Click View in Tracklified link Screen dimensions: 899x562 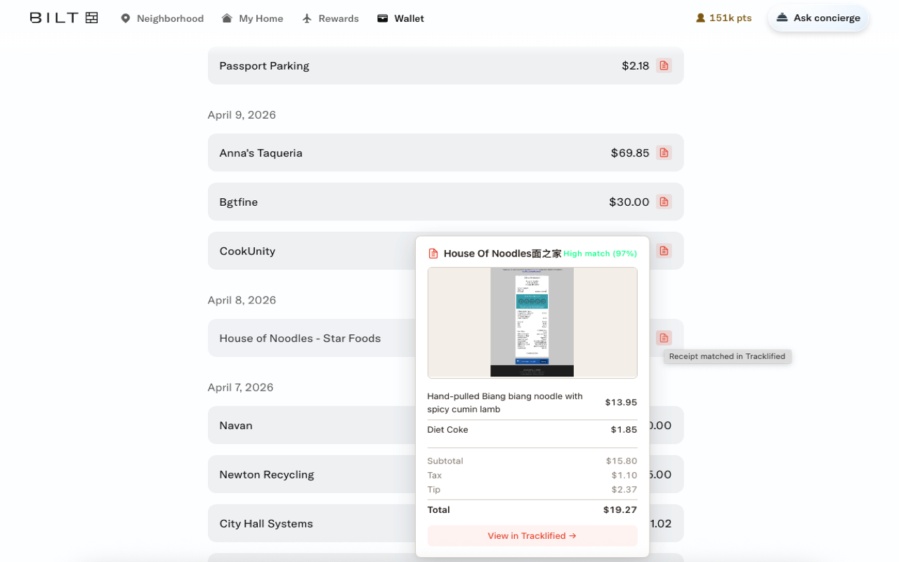532,535
